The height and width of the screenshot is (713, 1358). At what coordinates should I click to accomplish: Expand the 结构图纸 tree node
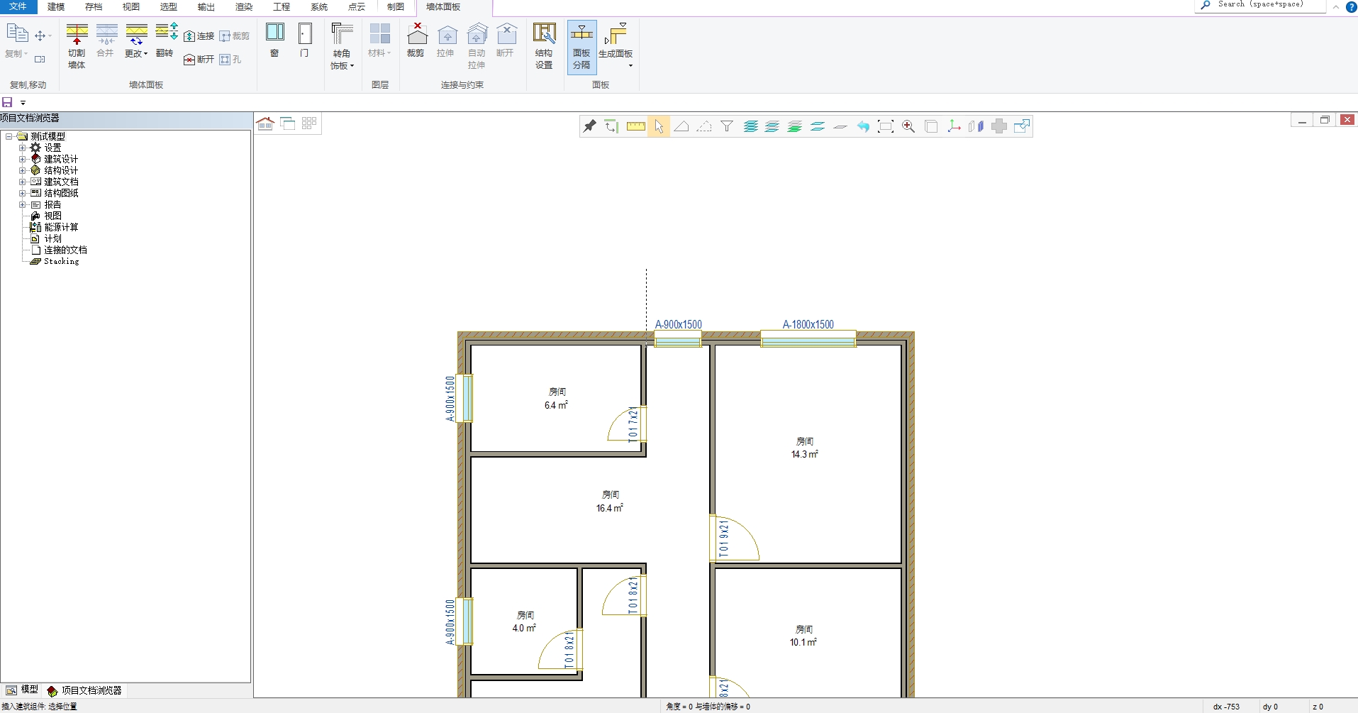(22, 193)
